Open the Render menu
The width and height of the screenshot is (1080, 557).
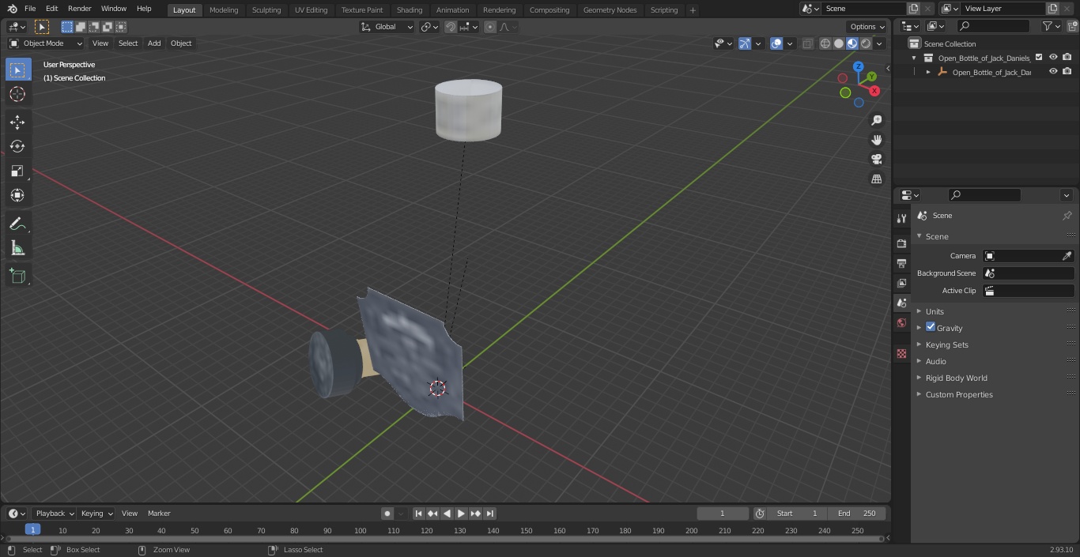tap(79, 9)
